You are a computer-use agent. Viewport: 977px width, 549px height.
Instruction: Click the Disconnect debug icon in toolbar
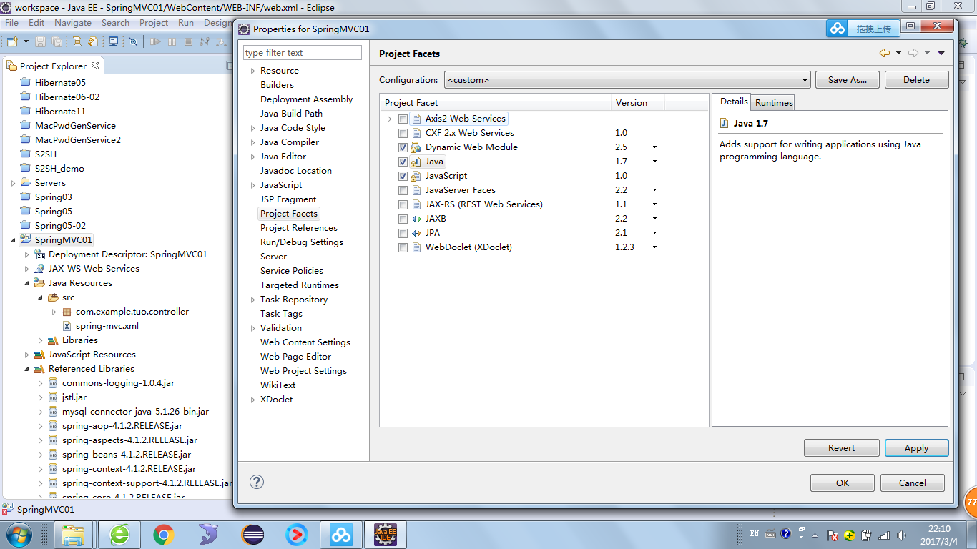coord(206,41)
